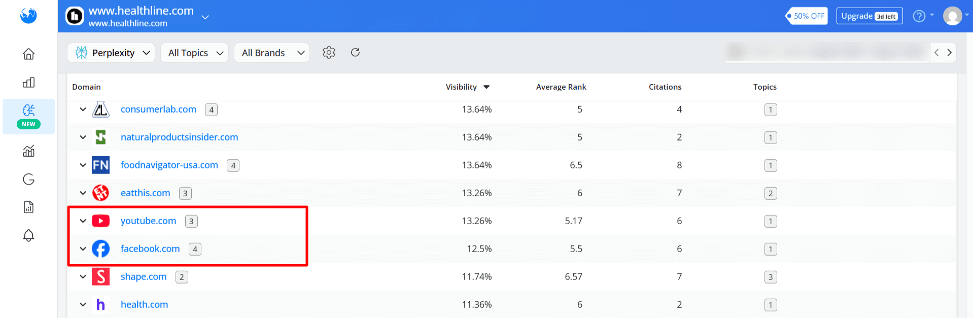973x318 pixels.
Task: Open the youtube.com link
Action: point(148,221)
